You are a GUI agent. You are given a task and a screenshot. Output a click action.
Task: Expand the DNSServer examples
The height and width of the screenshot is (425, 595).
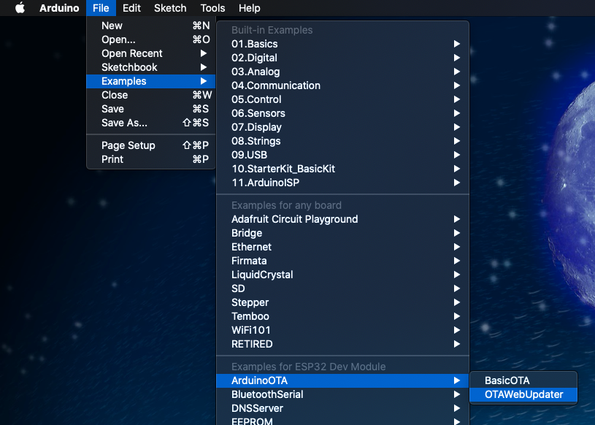[342, 408]
